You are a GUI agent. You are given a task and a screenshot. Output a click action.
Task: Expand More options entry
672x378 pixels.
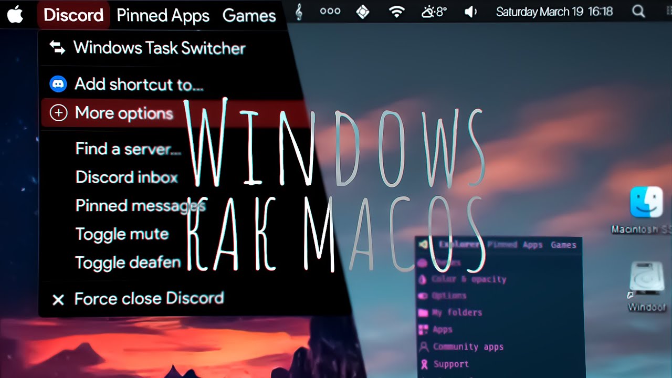pyautogui.click(x=123, y=113)
